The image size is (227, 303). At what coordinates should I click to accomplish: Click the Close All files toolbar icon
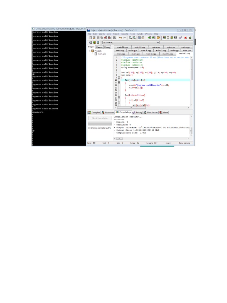(x=109, y=38)
